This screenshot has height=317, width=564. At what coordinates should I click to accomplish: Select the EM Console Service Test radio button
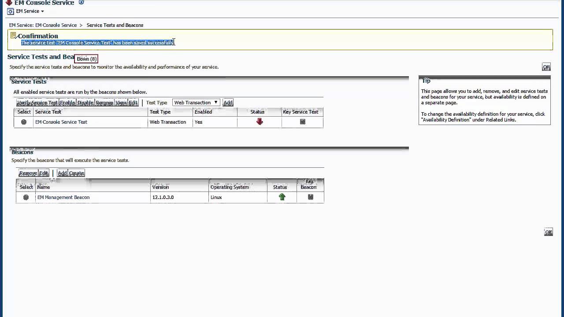click(24, 122)
